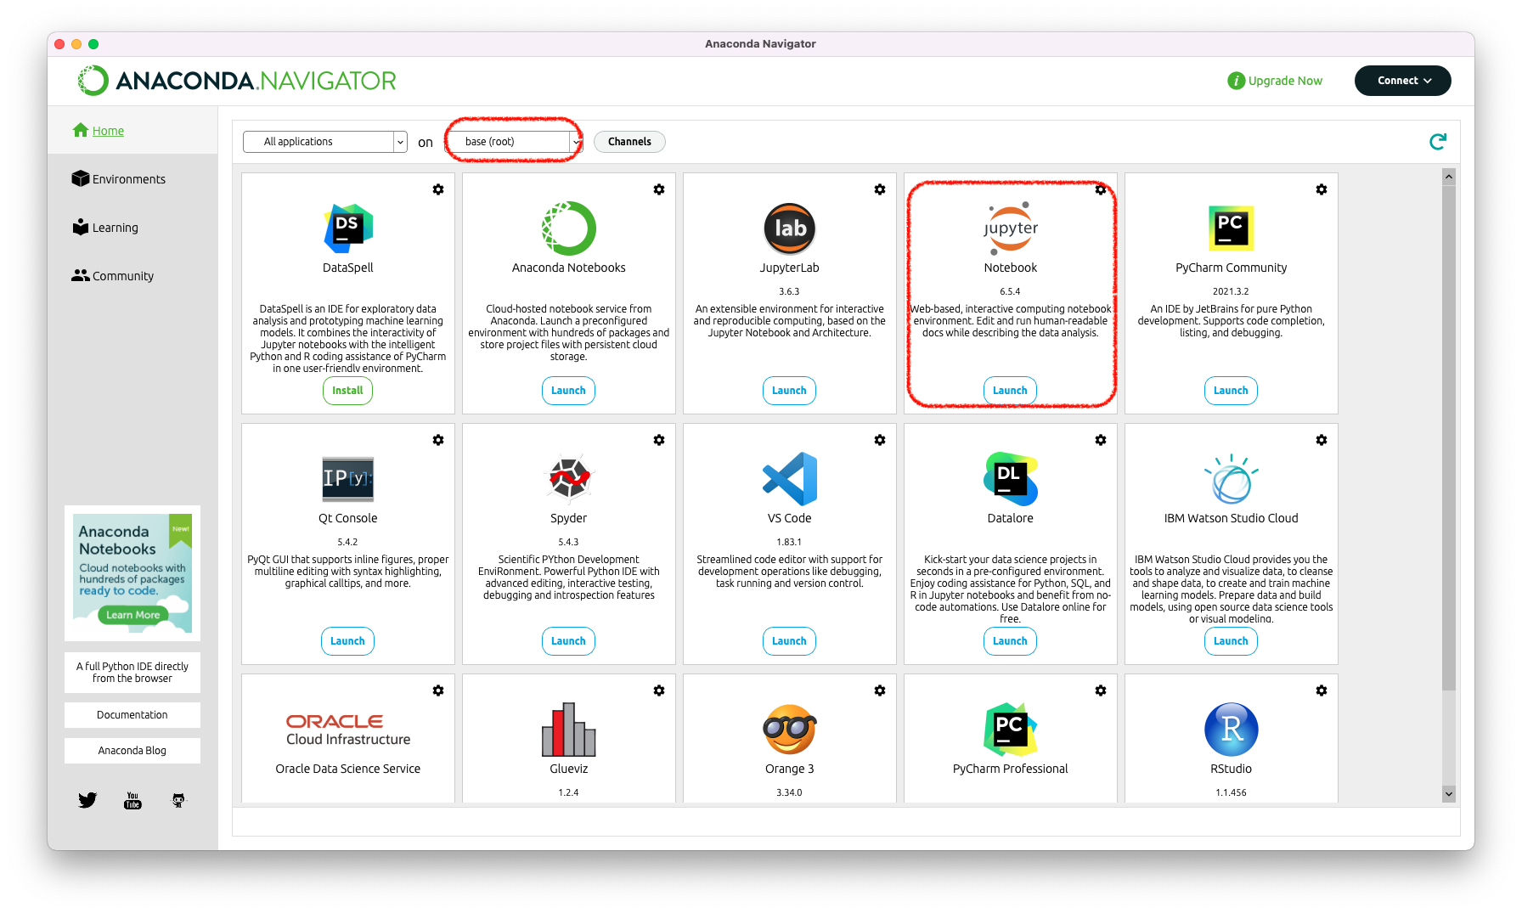Click the scrollbar down arrow

pos(1449,794)
